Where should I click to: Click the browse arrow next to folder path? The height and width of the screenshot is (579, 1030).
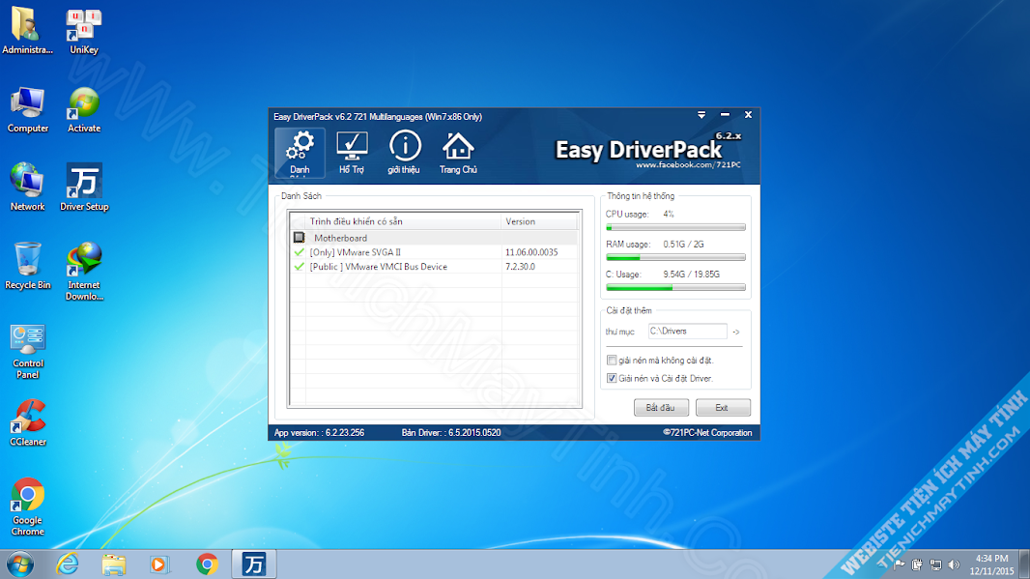pos(736,332)
